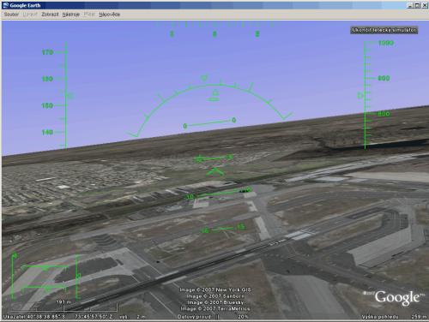This screenshot has height=322, width=429.
Task: Exit flight simulator via Ukončit letecký simulátor
Action: pos(384,30)
